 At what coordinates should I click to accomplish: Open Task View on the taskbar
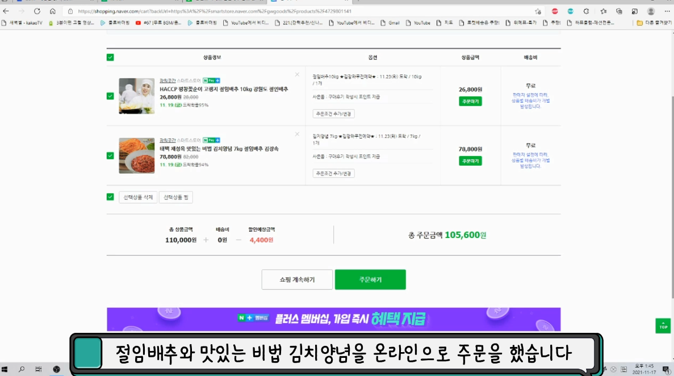pyautogui.click(x=38, y=369)
